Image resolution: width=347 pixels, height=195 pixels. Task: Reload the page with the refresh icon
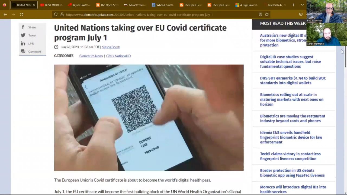[22, 14]
